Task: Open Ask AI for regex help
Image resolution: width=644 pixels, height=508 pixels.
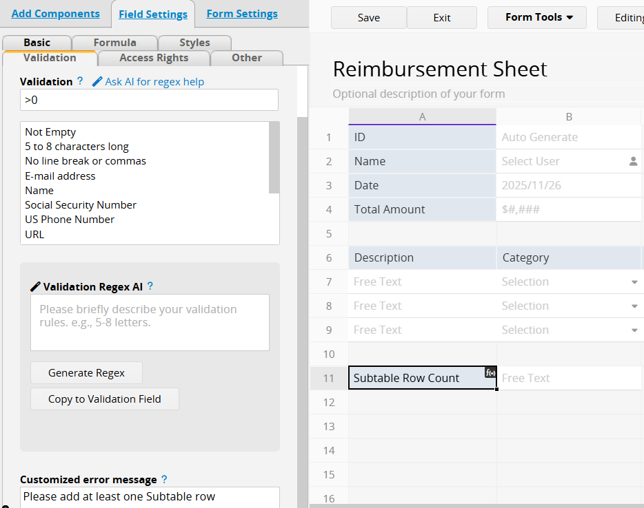Action: click(148, 82)
